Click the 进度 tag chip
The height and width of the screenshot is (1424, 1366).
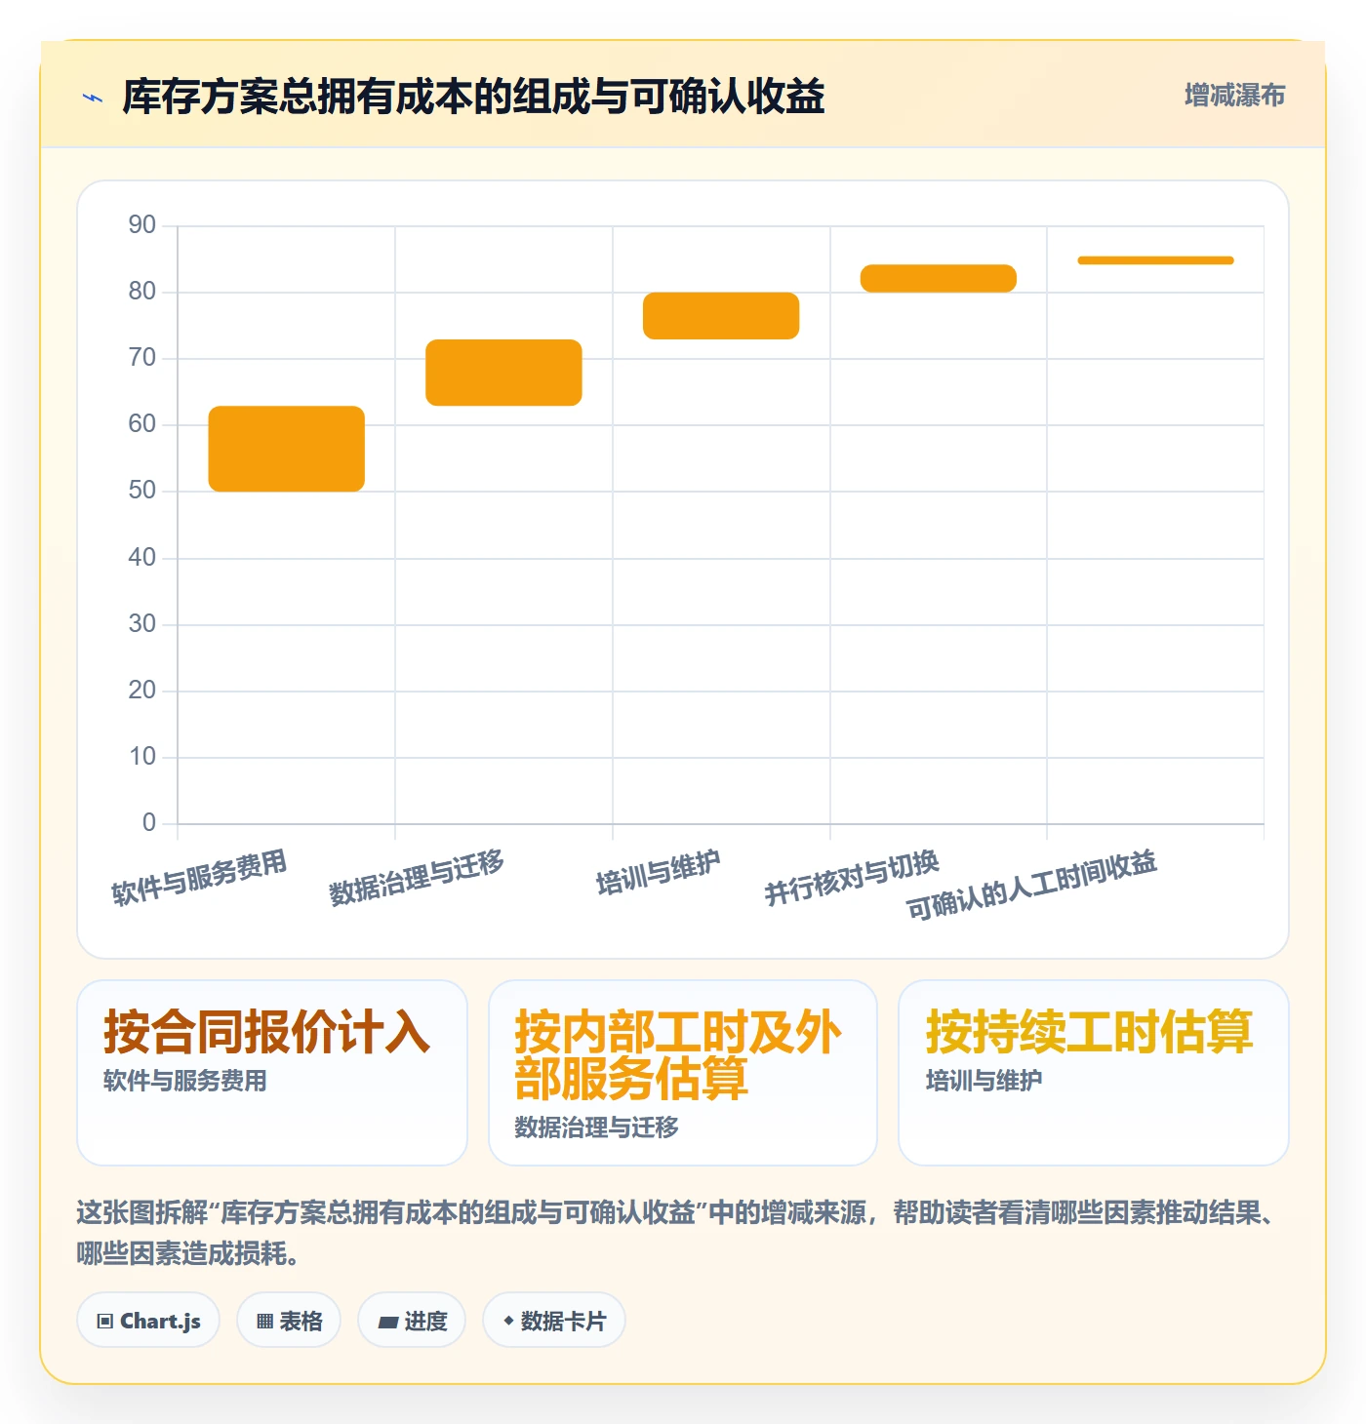coord(412,1321)
